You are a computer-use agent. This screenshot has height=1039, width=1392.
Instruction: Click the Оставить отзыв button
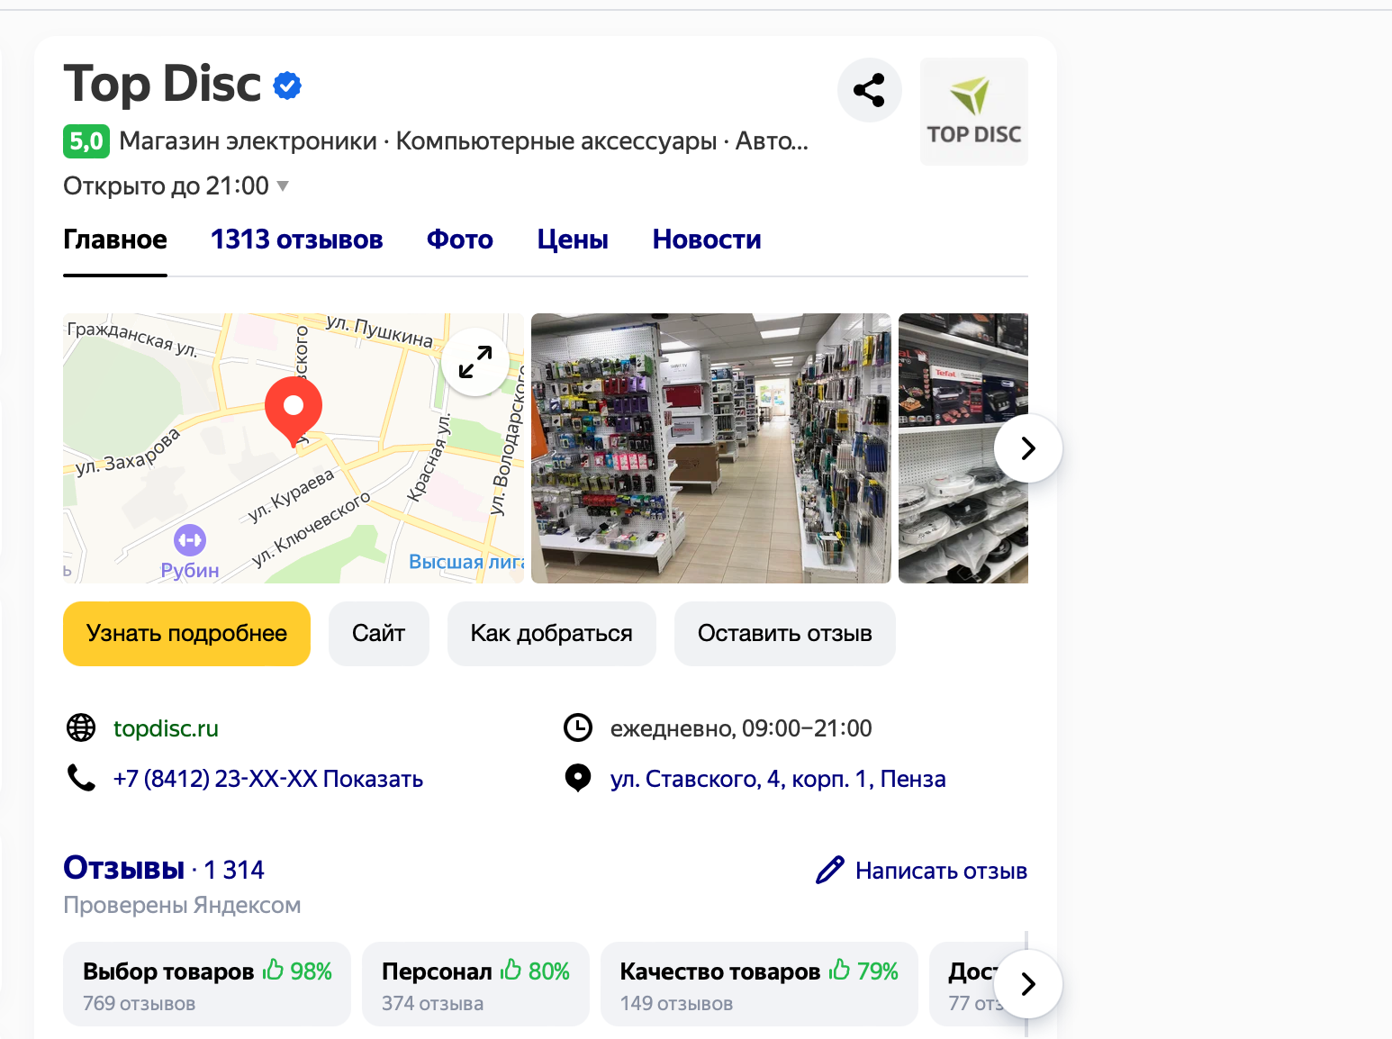coord(785,634)
